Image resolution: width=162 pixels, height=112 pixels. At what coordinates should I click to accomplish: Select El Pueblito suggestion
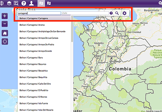pyautogui.click(x=44, y=90)
